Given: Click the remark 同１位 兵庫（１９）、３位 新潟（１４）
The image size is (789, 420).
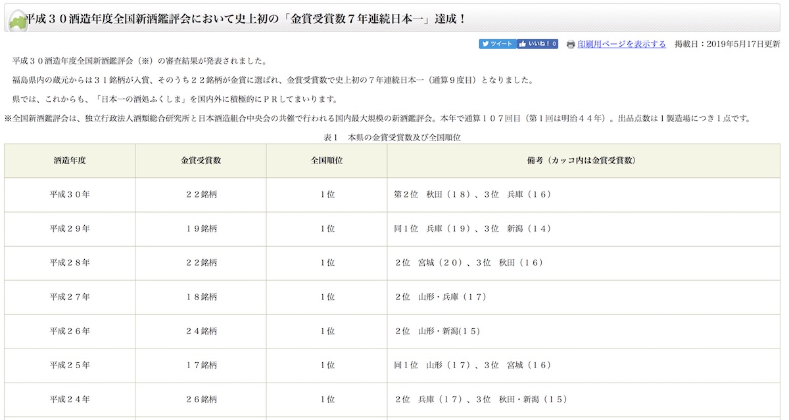Looking at the screenshot, I should (472, 229).
